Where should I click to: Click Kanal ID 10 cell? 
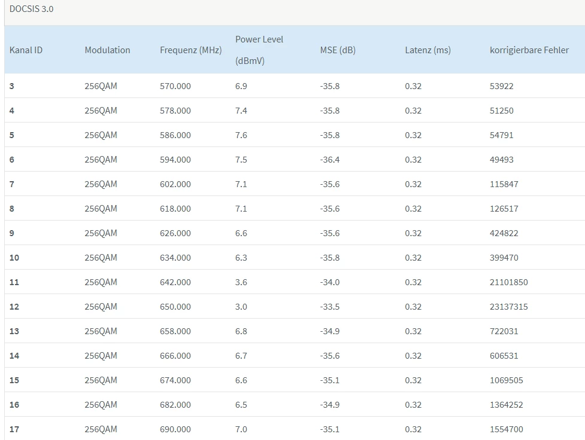14,258
